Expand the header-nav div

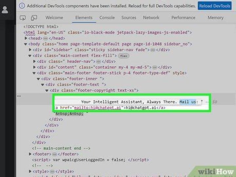[34, 61]
